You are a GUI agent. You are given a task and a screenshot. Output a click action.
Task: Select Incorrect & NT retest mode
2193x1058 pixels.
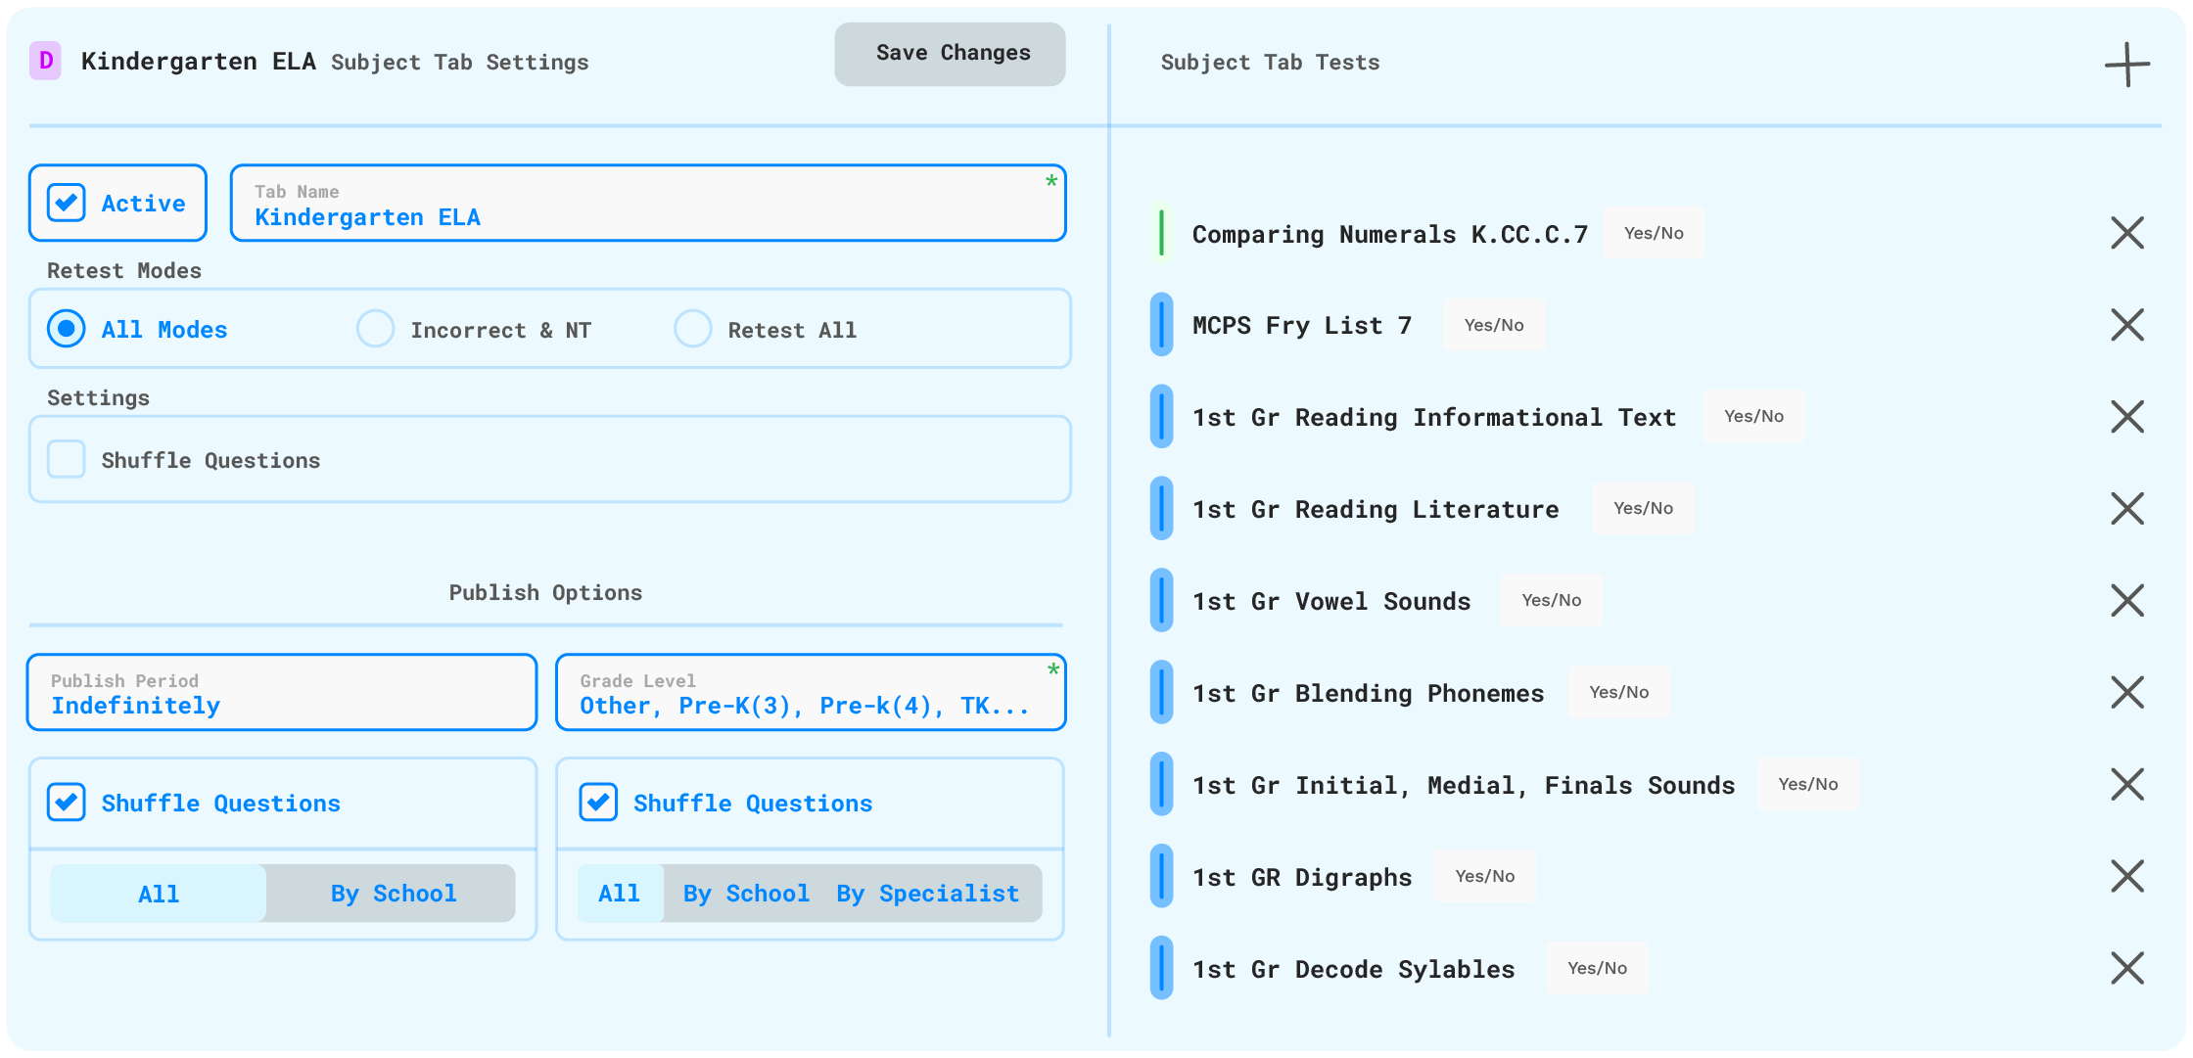click(376, 329)
